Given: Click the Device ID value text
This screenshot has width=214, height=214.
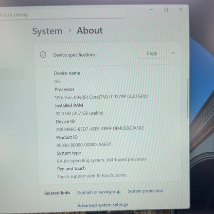Looking at the screenshot, I should [x=100, y=129].
